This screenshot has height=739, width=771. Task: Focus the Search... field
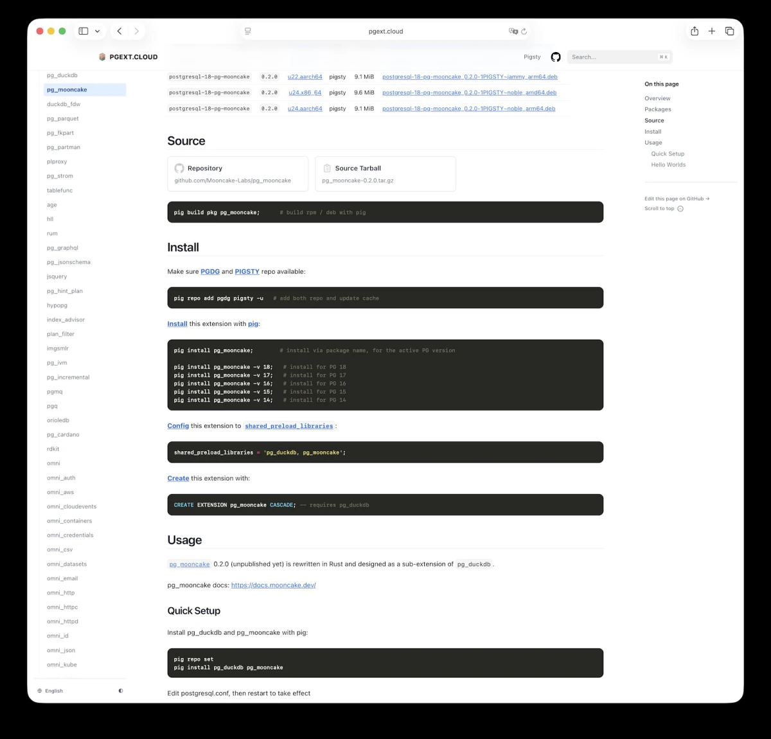[619, 57]
